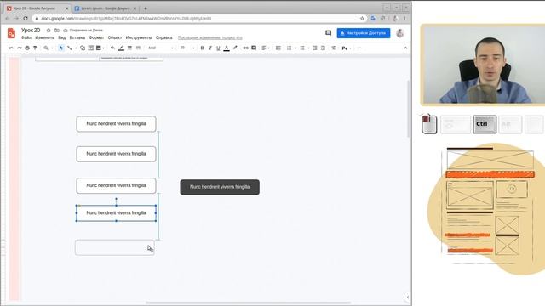This screenshot has width=545, height=306.
Task: Choose the Select arrow cursor tool
Action: [61, 48]
